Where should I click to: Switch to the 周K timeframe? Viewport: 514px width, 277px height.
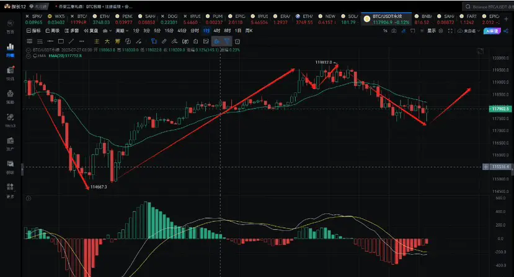tap(249, 31)
